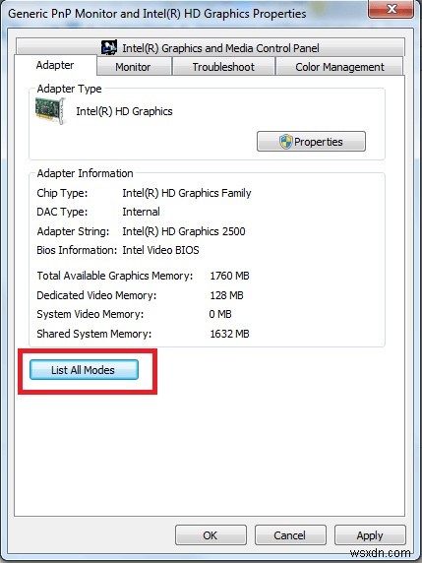The width and height of the screenshot is (422, 563).
Task: Select the Intel(R) HD Graphics adapter name
Action: (124, 111)
